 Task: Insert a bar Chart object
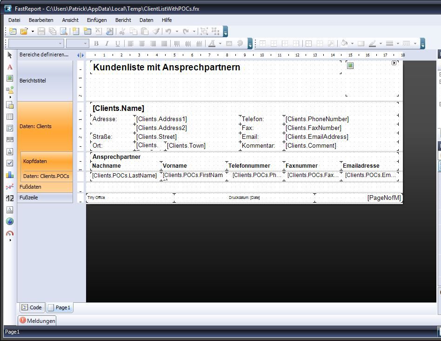tap(10, 175)
